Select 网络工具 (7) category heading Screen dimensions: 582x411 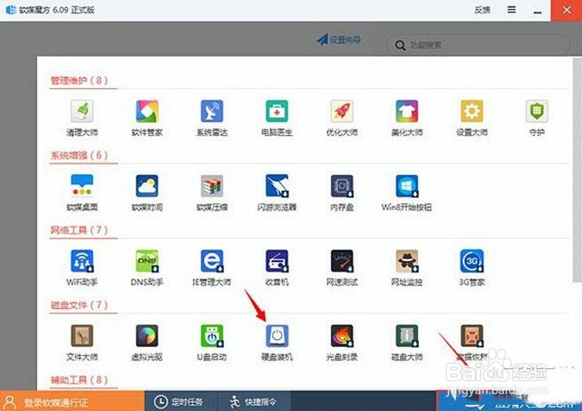point(79,230)
